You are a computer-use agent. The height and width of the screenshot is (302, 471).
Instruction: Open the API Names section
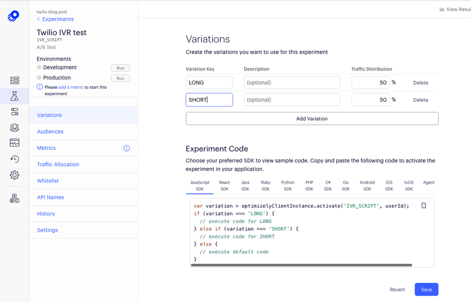coord(84,197)
